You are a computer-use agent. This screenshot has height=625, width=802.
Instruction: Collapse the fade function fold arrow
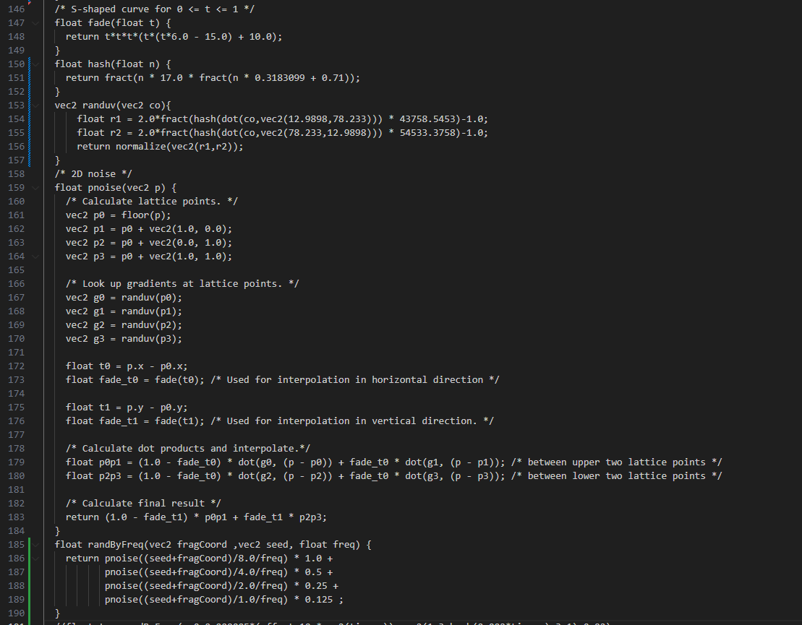coord(37,23)
